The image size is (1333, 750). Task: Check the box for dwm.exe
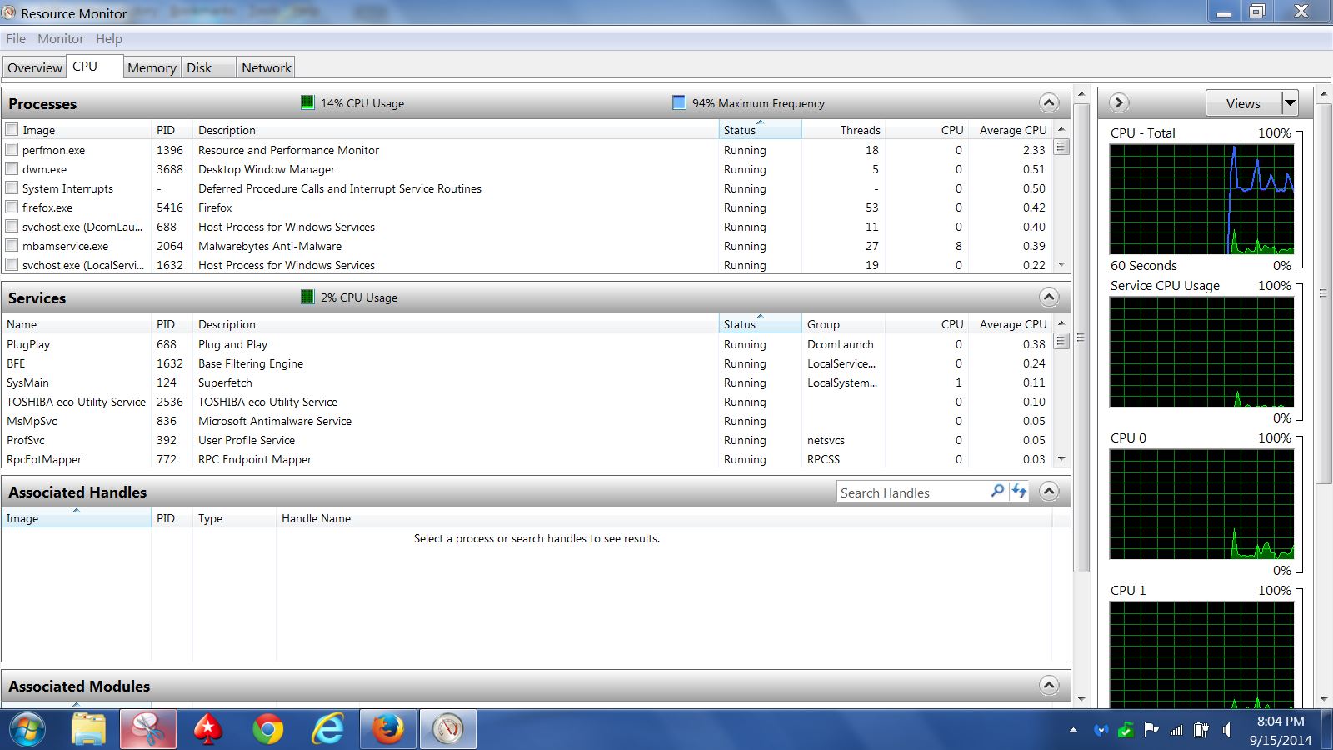[12, 168]
